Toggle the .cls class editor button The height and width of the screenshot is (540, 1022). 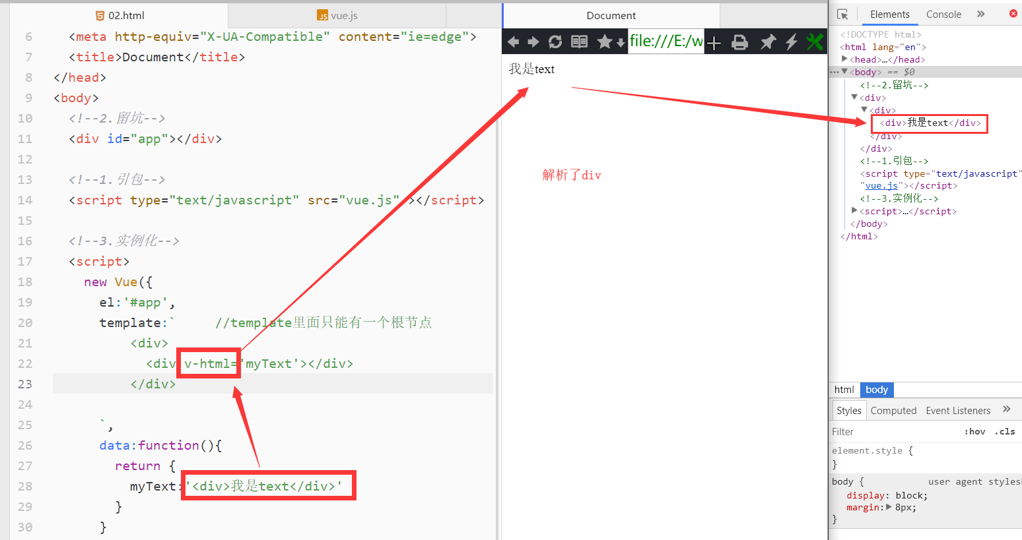click(1005, 431)
